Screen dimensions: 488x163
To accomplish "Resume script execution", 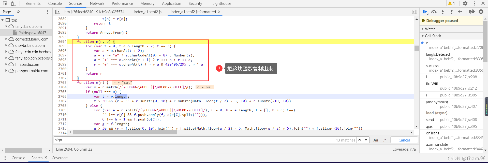I will pos(425,12).
